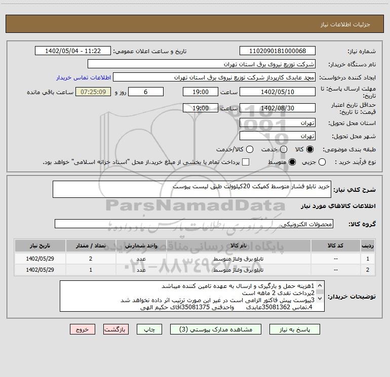
Task: Click the delivery city 'تهران' field
Action: coord(278,136)
